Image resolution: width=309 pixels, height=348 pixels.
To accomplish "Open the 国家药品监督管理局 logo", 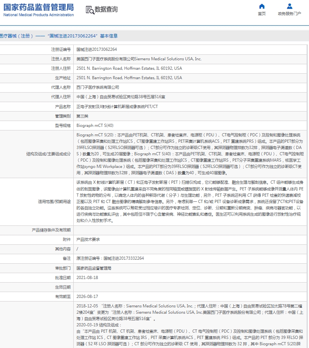I will 39,10.
